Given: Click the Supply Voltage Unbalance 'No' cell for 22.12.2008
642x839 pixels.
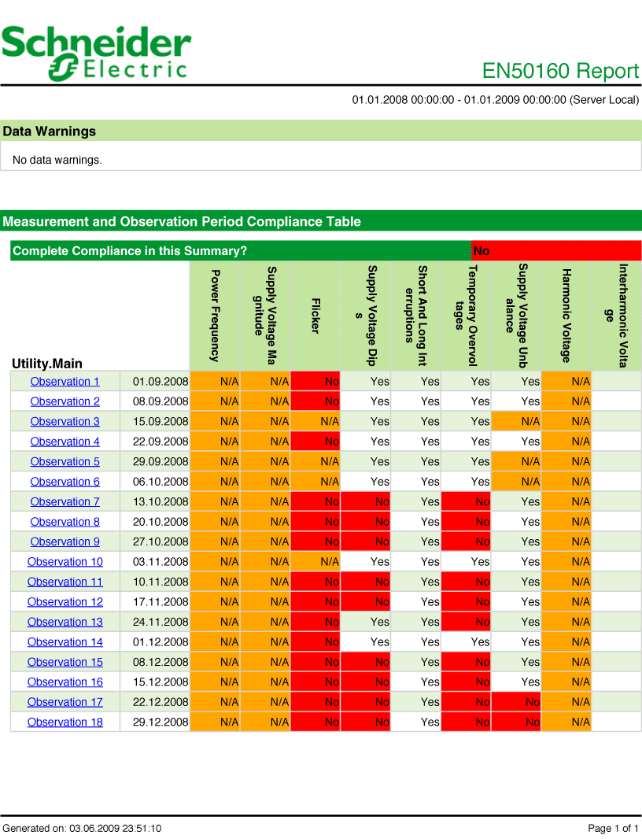Looking at the screenshot, I should pyautogui.click(x=516, y=702).
